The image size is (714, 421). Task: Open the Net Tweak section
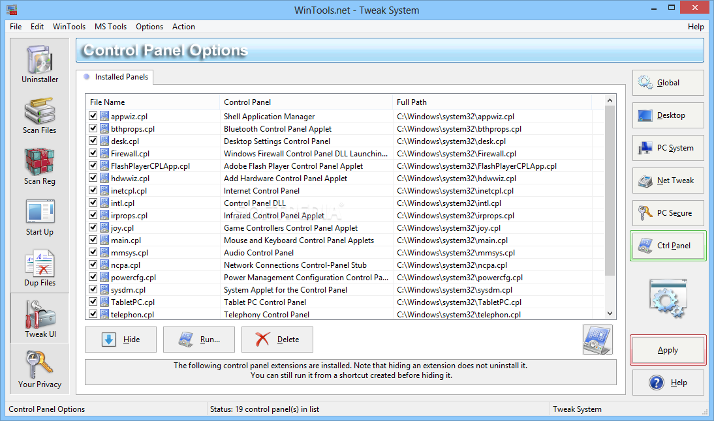(x=668, y=181)
